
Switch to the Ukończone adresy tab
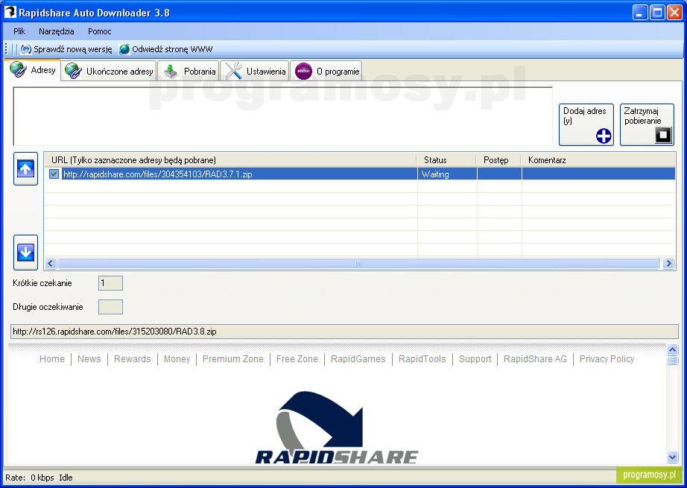109,71
